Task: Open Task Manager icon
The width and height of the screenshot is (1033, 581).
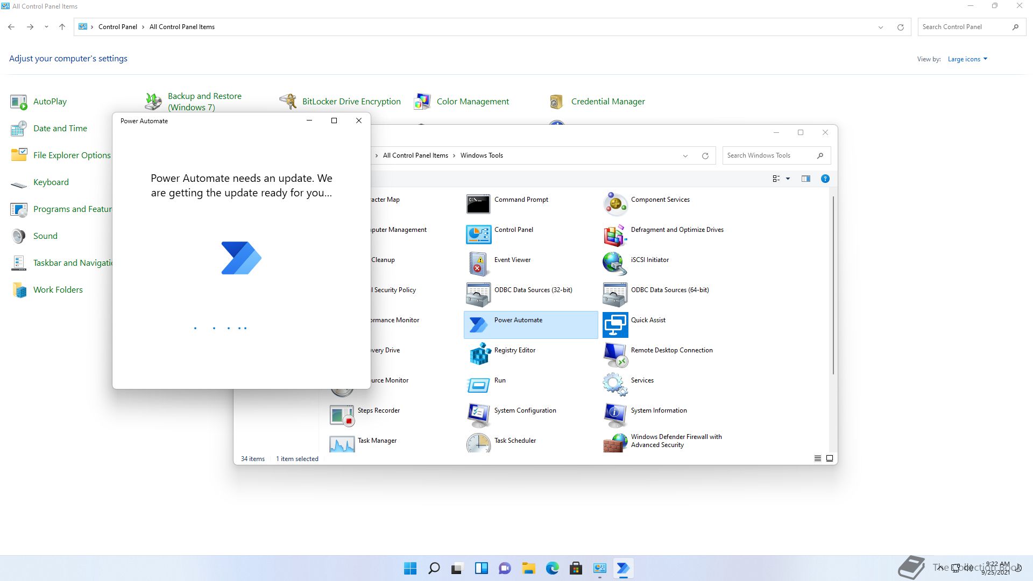Action: 342,444
